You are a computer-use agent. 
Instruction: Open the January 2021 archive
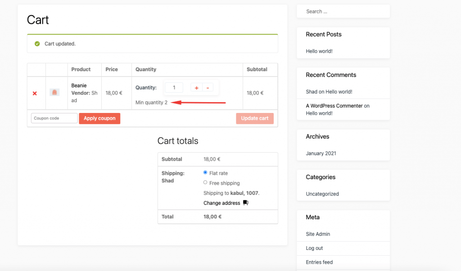click(321, 154)
